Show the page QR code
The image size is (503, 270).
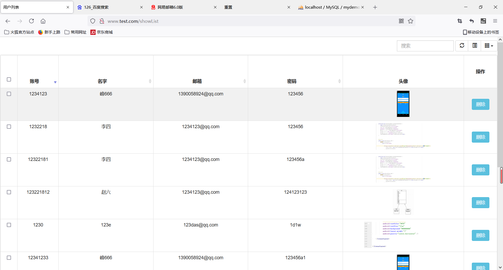[401, 21]
